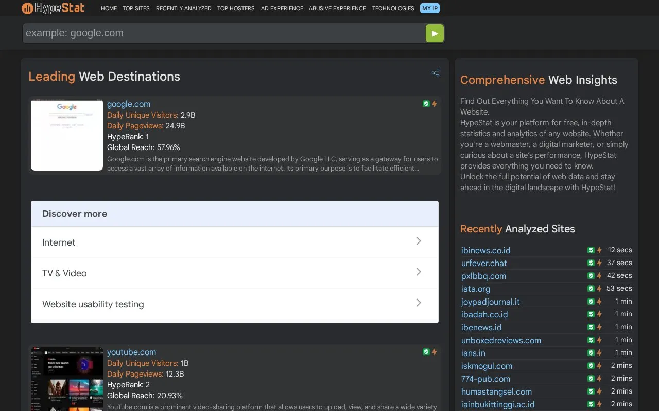Open the ibinews.co.id link
Viewport: 659px width, 411px height.
(x=485, y=250)
